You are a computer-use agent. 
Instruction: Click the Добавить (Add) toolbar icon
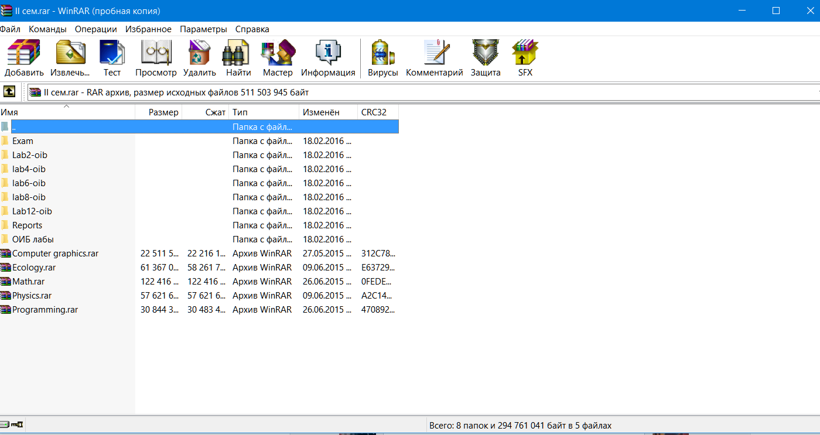(x=24, y=53)
